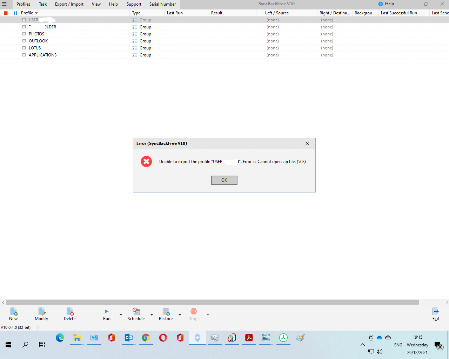Open the Run dropdown arrow

point(121,314)
